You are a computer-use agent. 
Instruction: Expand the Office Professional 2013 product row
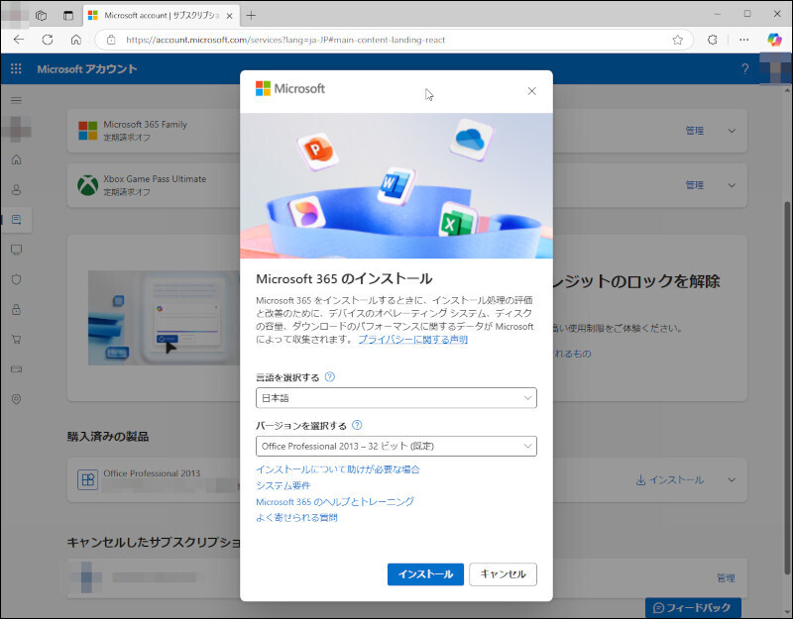[x=732, y=480]
